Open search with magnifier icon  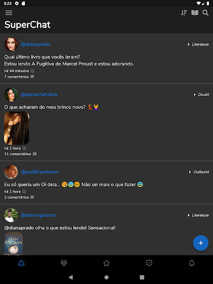click(x=205, y=13)
